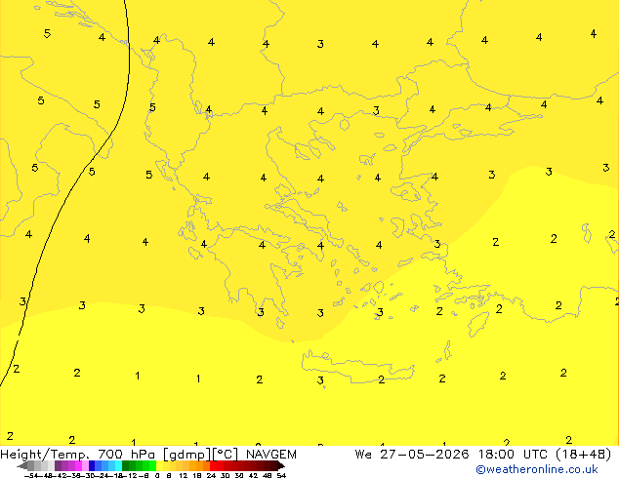
Task: Pick the grey swatch in the color scale
Action: pos(31,465)
